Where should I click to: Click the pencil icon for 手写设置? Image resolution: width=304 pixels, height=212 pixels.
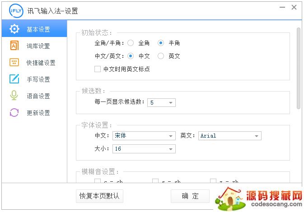click(x=14, y=79)
